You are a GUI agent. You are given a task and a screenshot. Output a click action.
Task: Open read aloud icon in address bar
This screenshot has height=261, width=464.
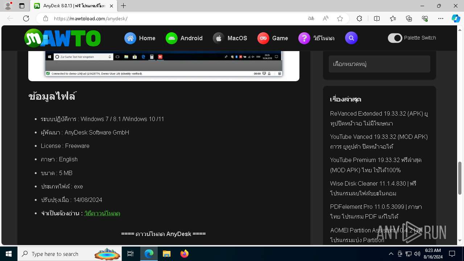326,18
